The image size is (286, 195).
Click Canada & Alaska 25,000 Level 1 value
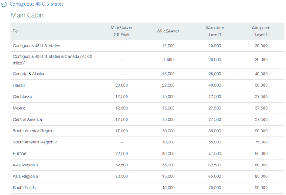point(214,74)
